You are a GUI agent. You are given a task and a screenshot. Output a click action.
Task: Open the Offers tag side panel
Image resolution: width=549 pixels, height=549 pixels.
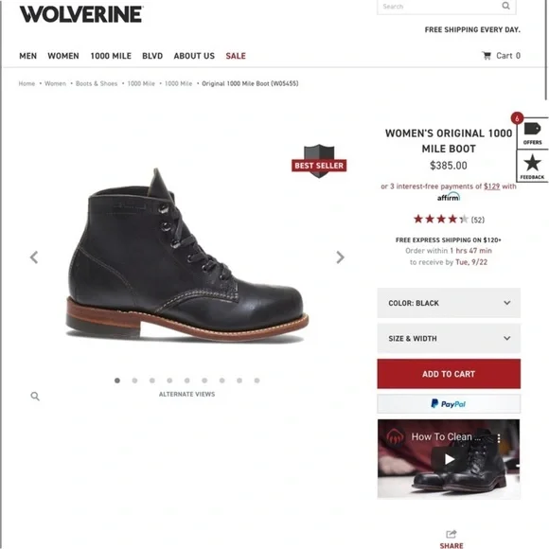coord(532,133)
